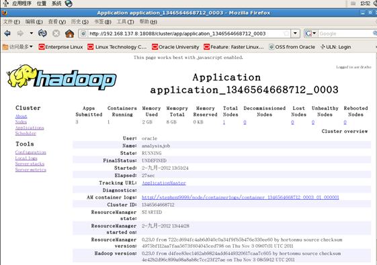Open the AM container logs URL link
This screenshot has width=377, height=265.
[240, 197]
